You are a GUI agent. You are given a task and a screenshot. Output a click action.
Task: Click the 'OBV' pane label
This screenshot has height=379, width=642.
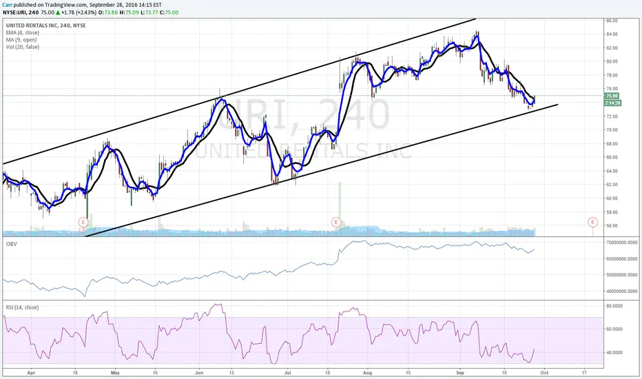click(x=11, y=244)
